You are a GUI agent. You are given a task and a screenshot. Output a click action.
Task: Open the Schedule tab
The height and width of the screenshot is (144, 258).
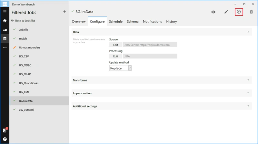pos(116,21)
